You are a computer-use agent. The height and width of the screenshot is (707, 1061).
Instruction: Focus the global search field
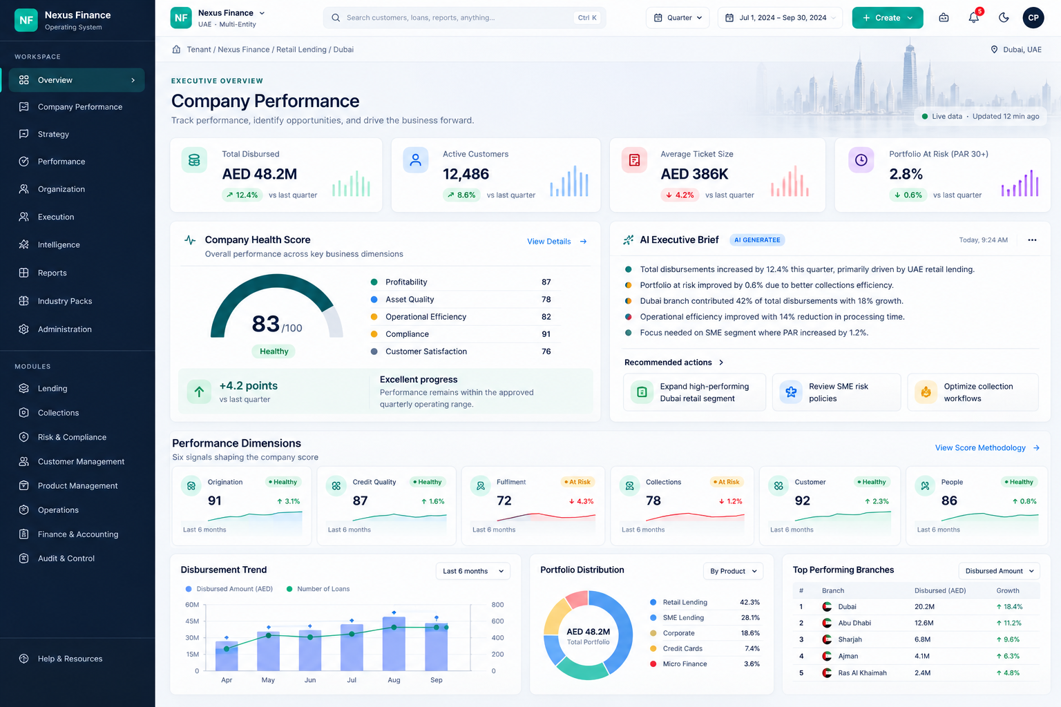464,18
